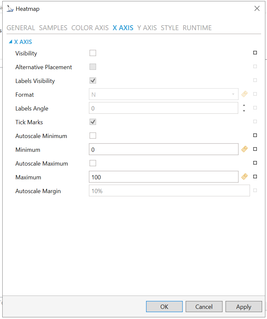
Task: Enable the Visibility checkbox
Action: pyautogui.click(x=93, y=53)
